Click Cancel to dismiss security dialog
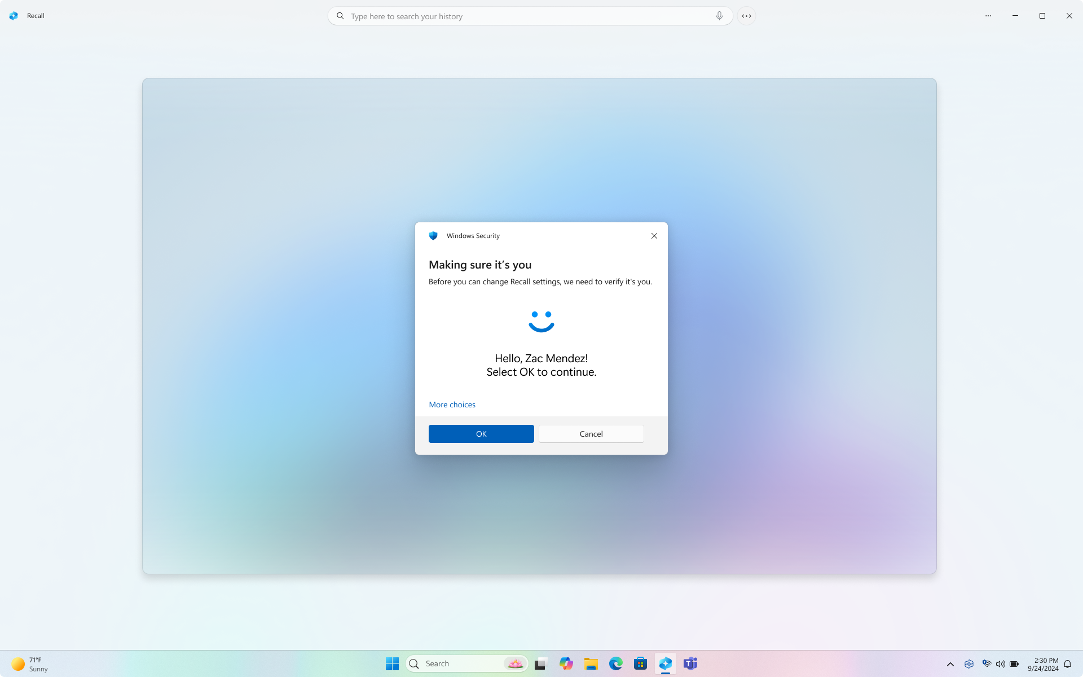The image size is (1083, 677). [x=591, y=434]
